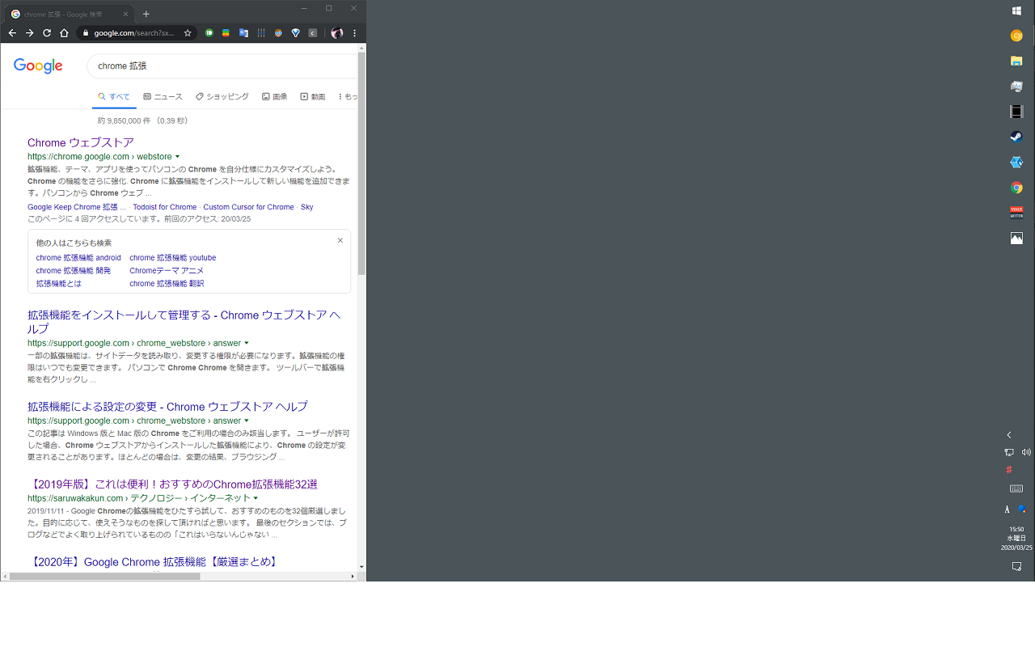The image size is (1035, 647).
Task: Open '拡張機能をインストールして管理する' result
Action: 184,322
